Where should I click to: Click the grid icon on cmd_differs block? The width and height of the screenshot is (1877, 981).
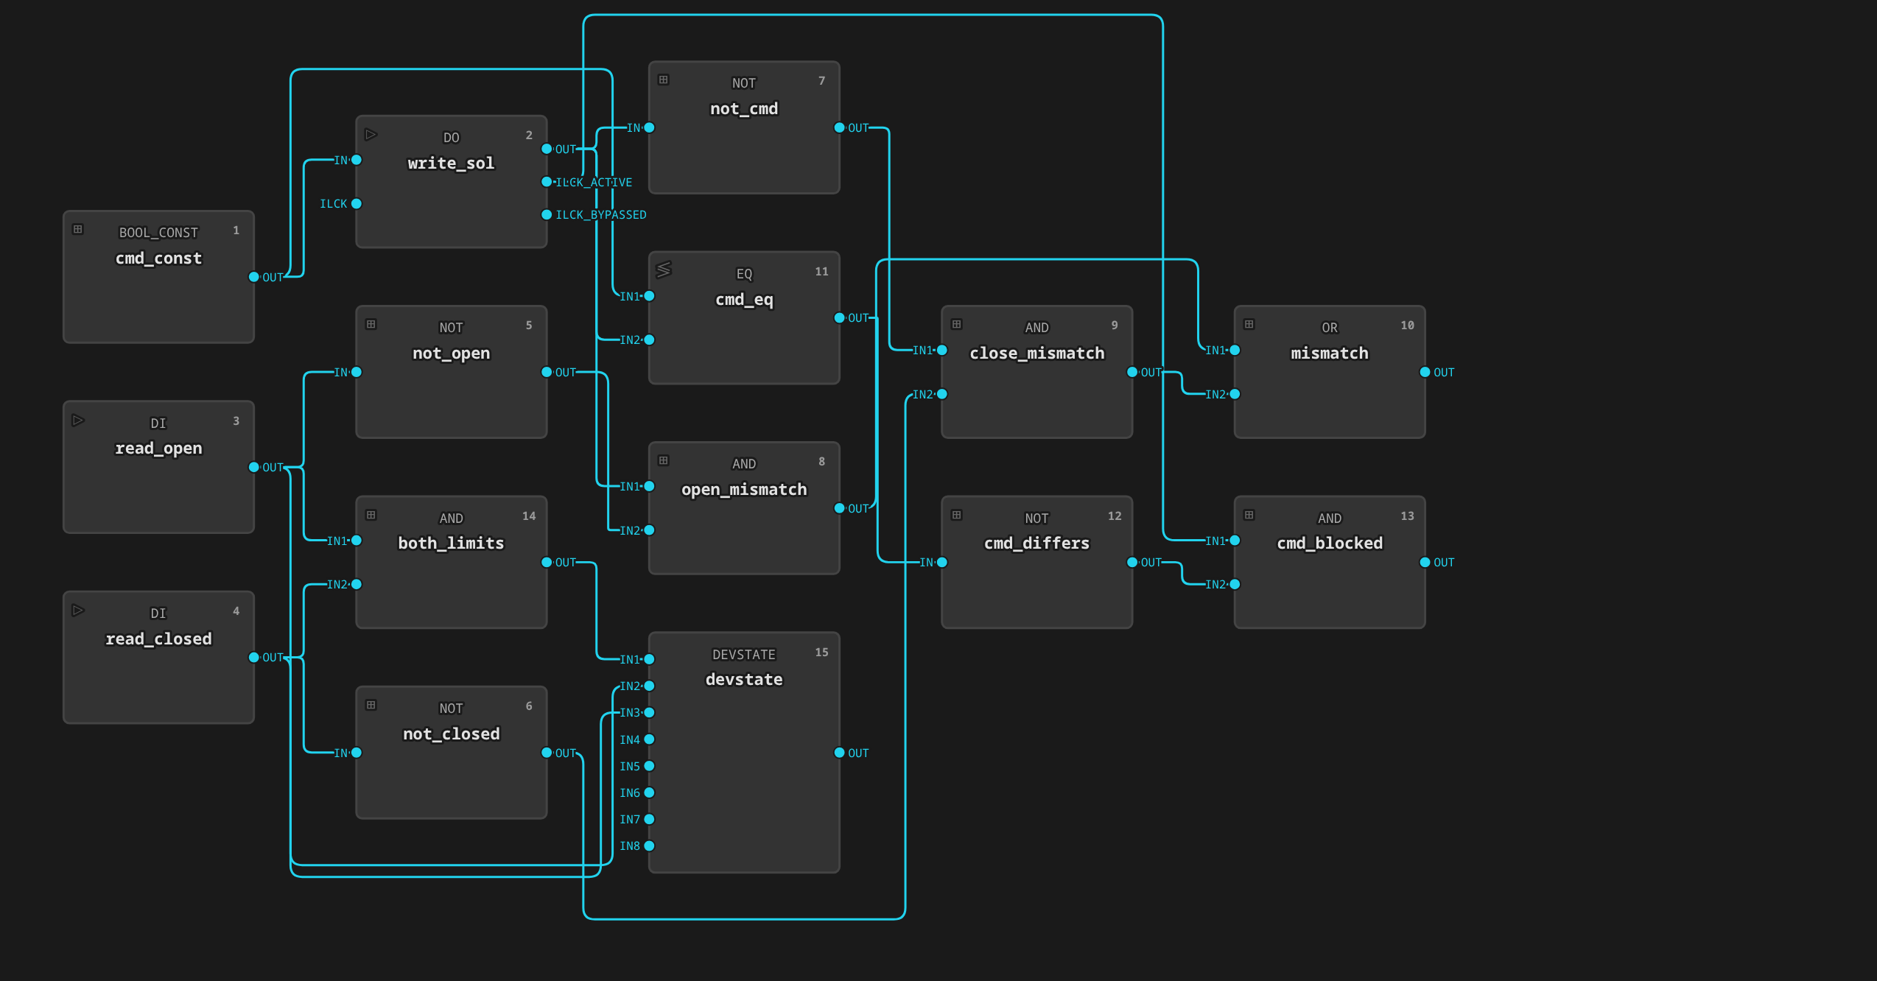pos(957,515)
